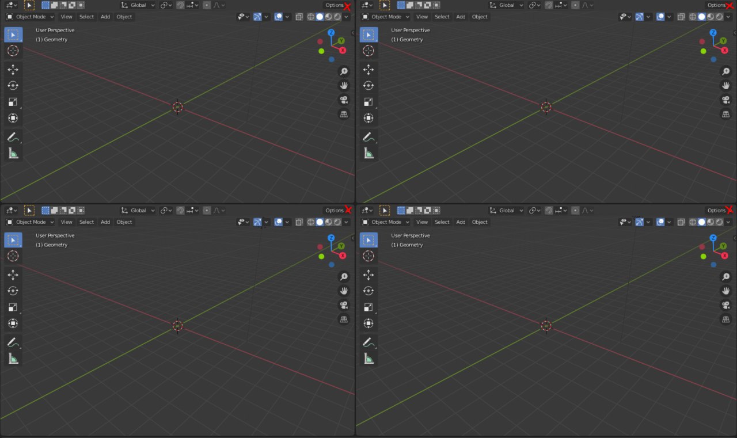Toggle camera view icon in top-right viewport
Viewport: 737px width, 438px height.
point(726,100)
